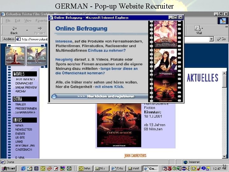Click the IE page icon in the address bar
The width and height of the screenshot is (229, 172).
(18, 39)
